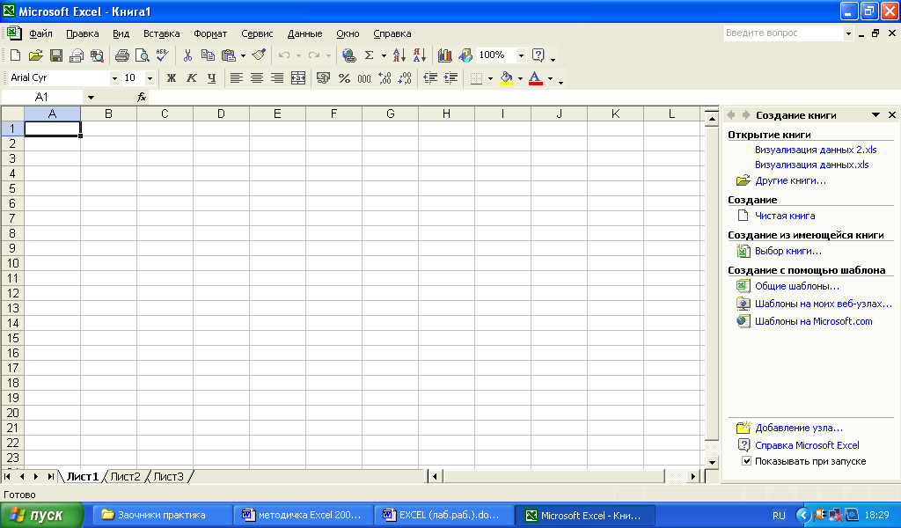Switch to the Лист2 sheet tab
The height and width of the screenshot is (528, 901).
click(125, 476)
